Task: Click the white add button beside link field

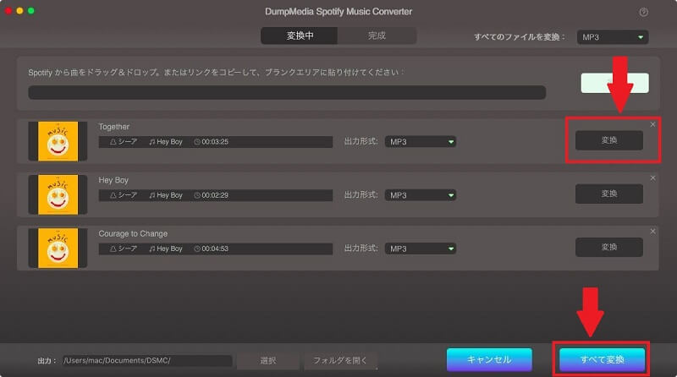Action: coord(614,83)
